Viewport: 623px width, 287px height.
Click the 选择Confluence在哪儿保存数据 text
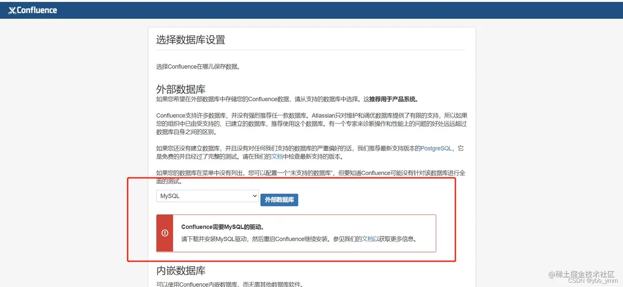(198, 66)
